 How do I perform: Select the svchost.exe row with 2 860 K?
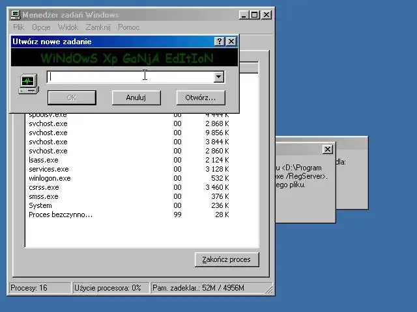(x=129, y=151)
